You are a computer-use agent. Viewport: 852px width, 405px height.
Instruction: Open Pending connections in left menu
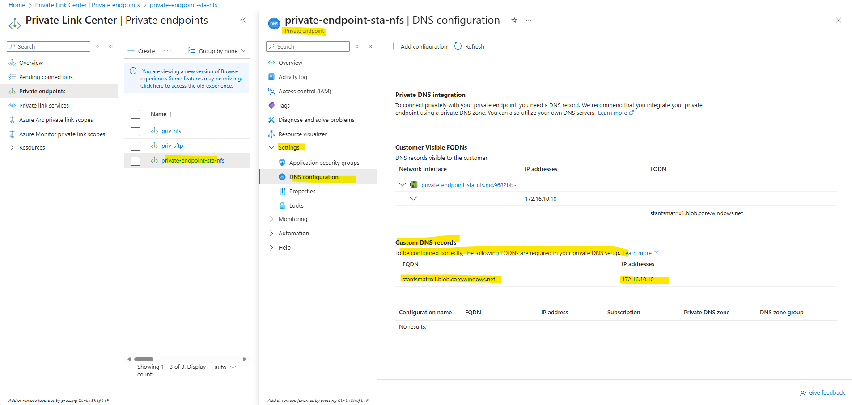pyautogui.click(x=46, y=77)
